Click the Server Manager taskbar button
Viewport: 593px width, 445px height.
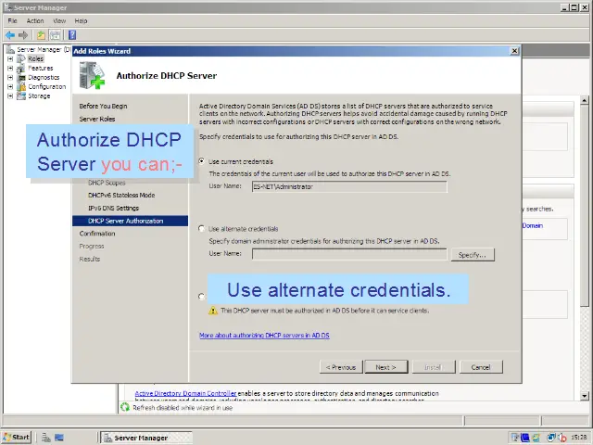146,438
